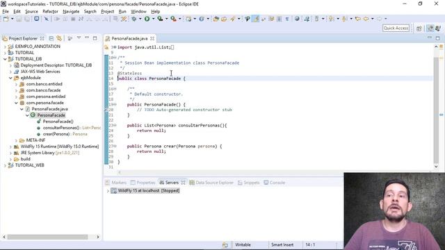This screenshot has width=445, height=250.
Task: Switch to the Properties tab
Action: (x=143, y=183)
